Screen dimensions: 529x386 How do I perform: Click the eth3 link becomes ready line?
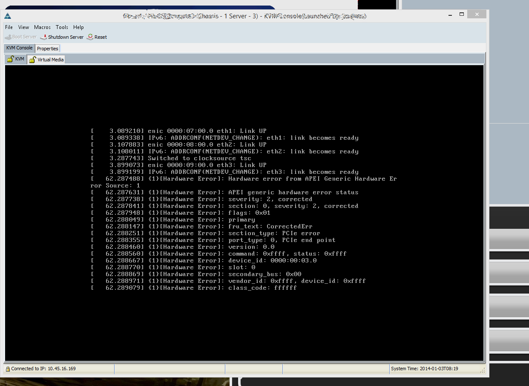[x=224, y=172]
